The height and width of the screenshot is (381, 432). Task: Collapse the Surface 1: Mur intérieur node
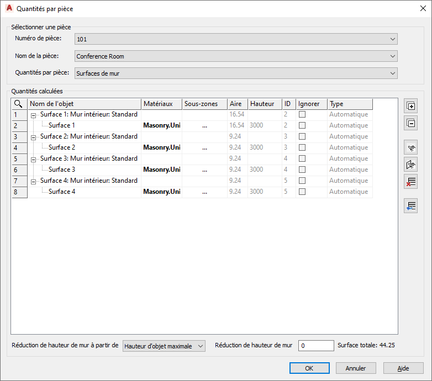coord(33,115)
